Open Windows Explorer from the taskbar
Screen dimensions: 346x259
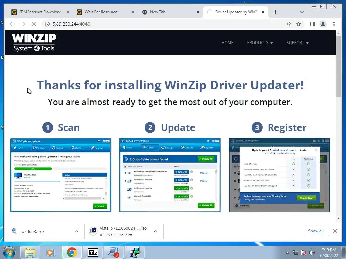(30, 252)
